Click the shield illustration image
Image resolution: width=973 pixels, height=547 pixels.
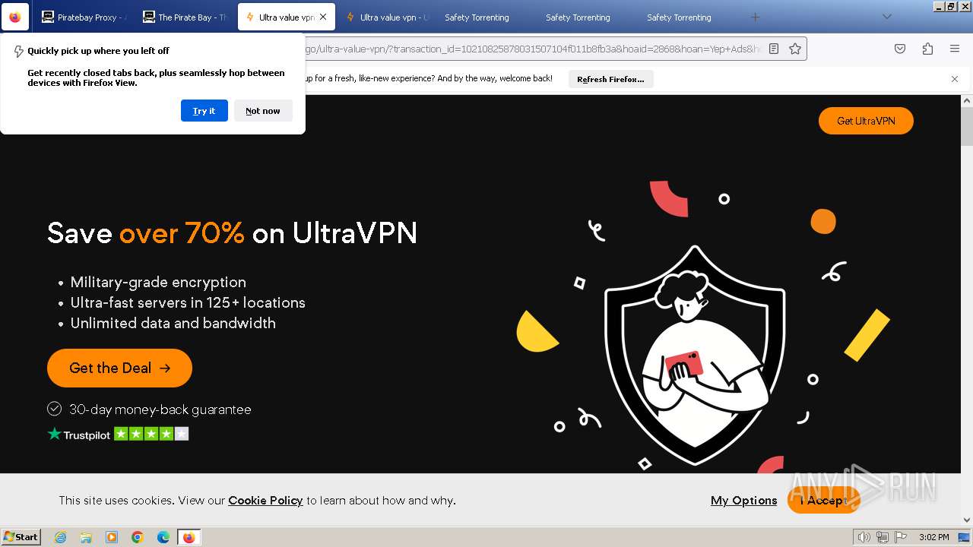[695, 355]
